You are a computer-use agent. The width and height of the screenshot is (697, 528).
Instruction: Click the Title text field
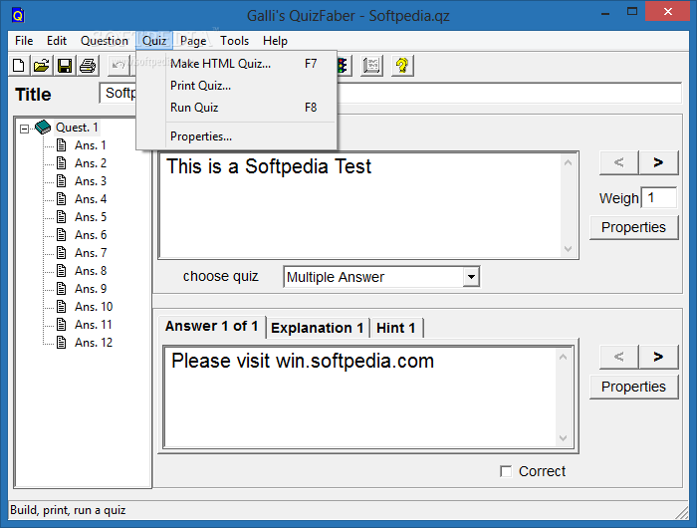click(390, 93)
